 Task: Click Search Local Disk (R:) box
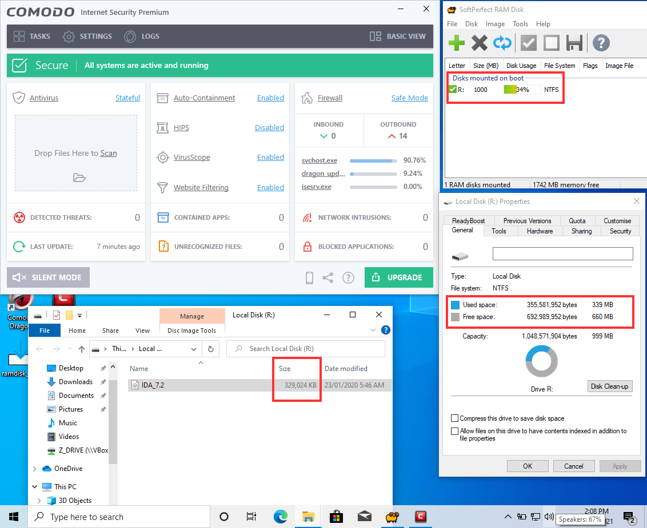pos(306,349)
